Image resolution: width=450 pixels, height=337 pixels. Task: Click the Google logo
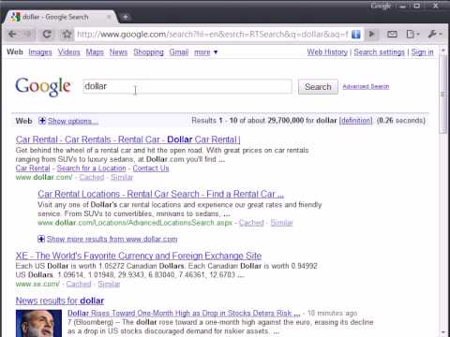tap(43, 87)
